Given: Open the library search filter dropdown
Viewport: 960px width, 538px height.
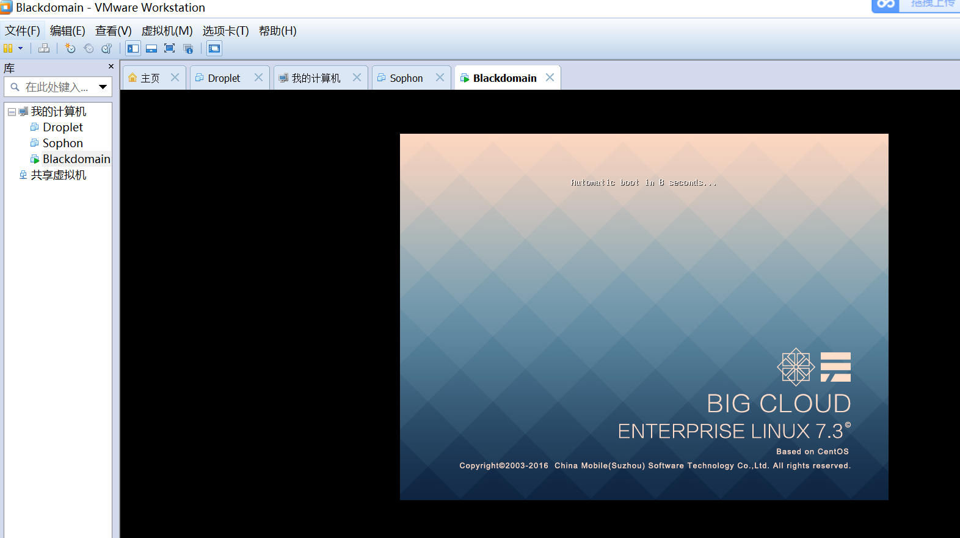Looking at the screenshot, I should click(x=103, y=87).
